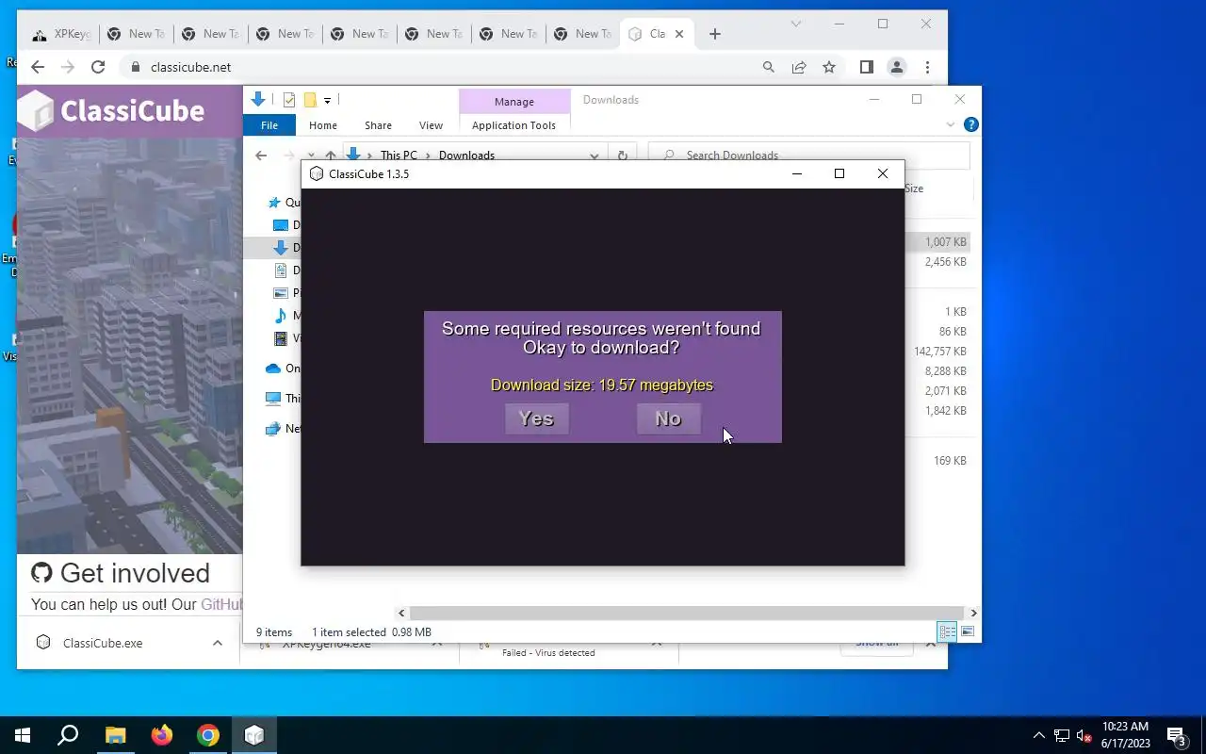Open muted volume icon in tray
The width and height of the screenshot is (1206, 754).
coord(1084,735)
